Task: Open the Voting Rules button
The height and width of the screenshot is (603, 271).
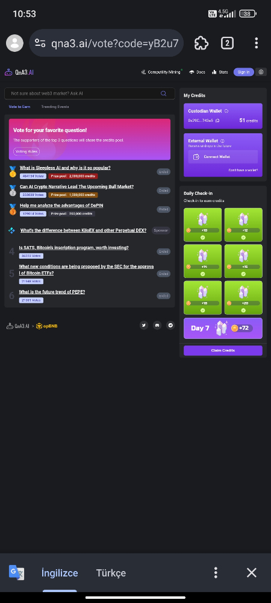Action: tap(26, 151)
